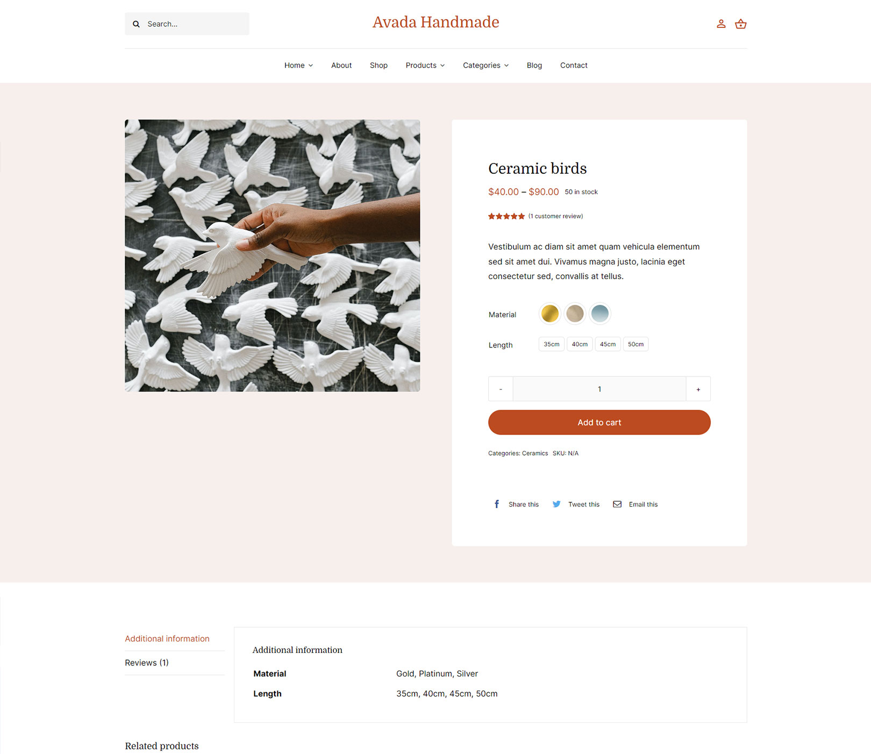
Task: Click the five-star rating
Action: [506, 216]
